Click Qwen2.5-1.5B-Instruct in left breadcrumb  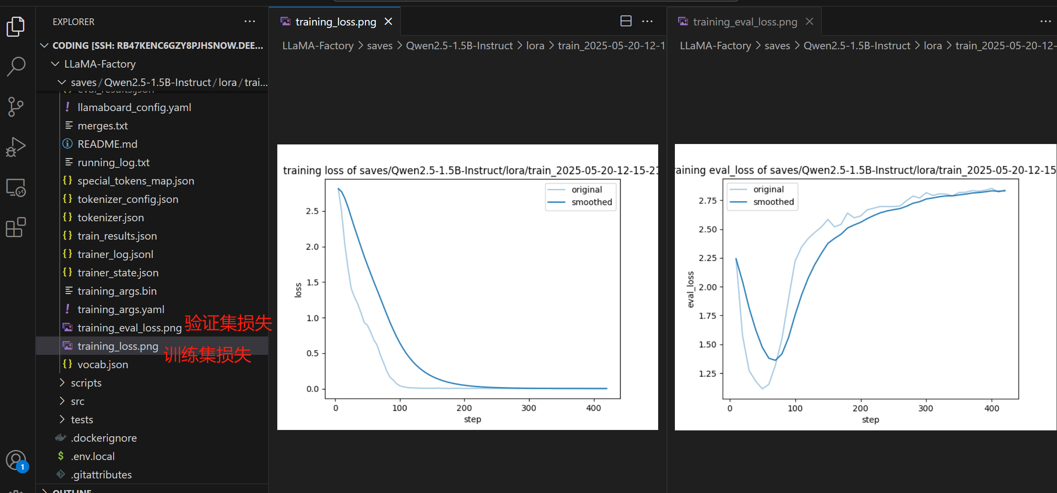coord(459,46)
